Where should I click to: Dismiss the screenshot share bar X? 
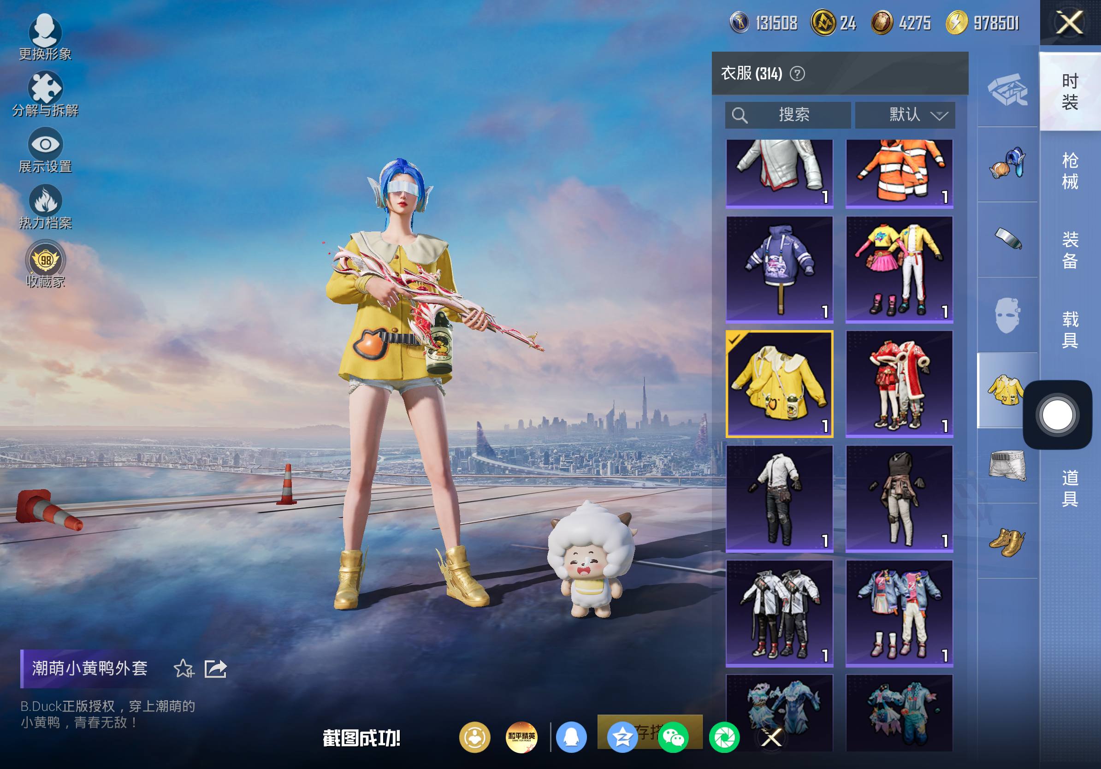coord(771,737)
